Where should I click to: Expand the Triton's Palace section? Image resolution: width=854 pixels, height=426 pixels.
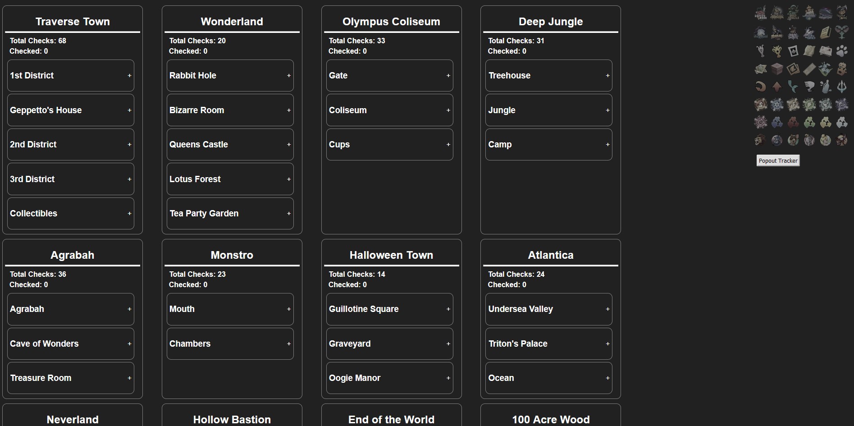pyautogui.click(x=549, y=344)
